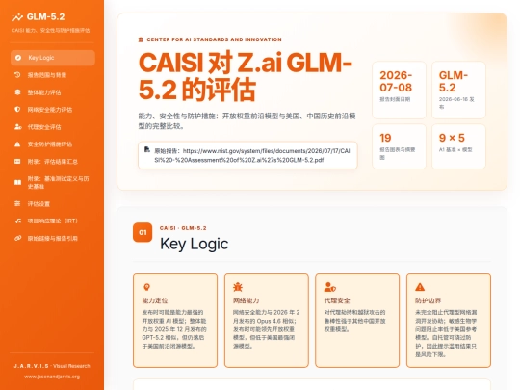Click the user-shield icon beside 代理安全评估
This screenshot has width=520, height=390.
(18, 127)
